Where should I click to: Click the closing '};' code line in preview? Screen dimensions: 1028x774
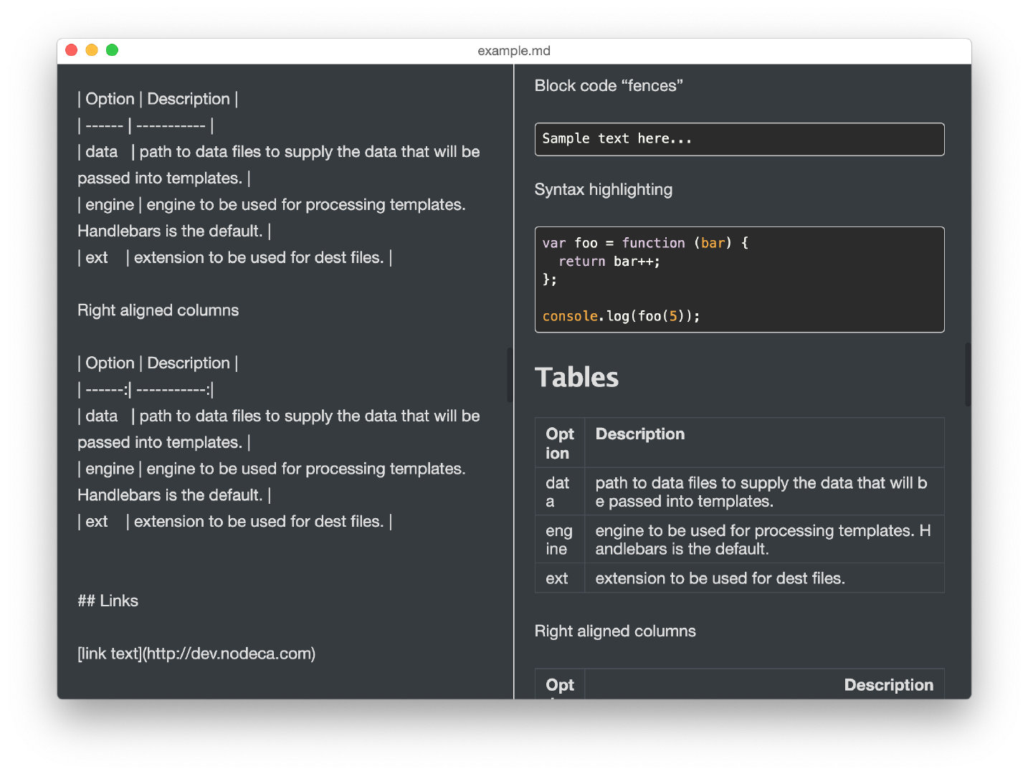tap(550, 279)
